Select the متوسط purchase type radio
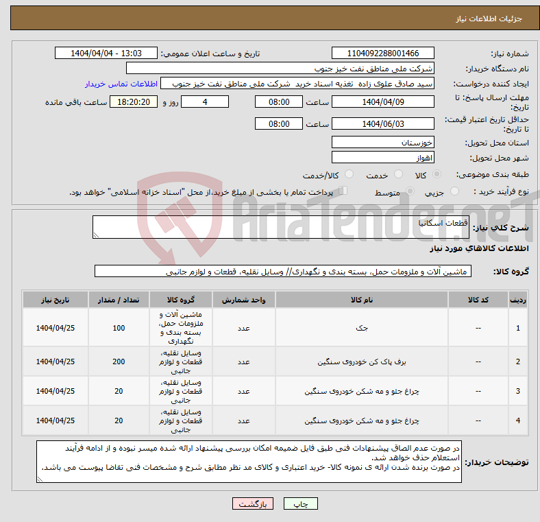This screenshot has height=522, width=540. 410,191
